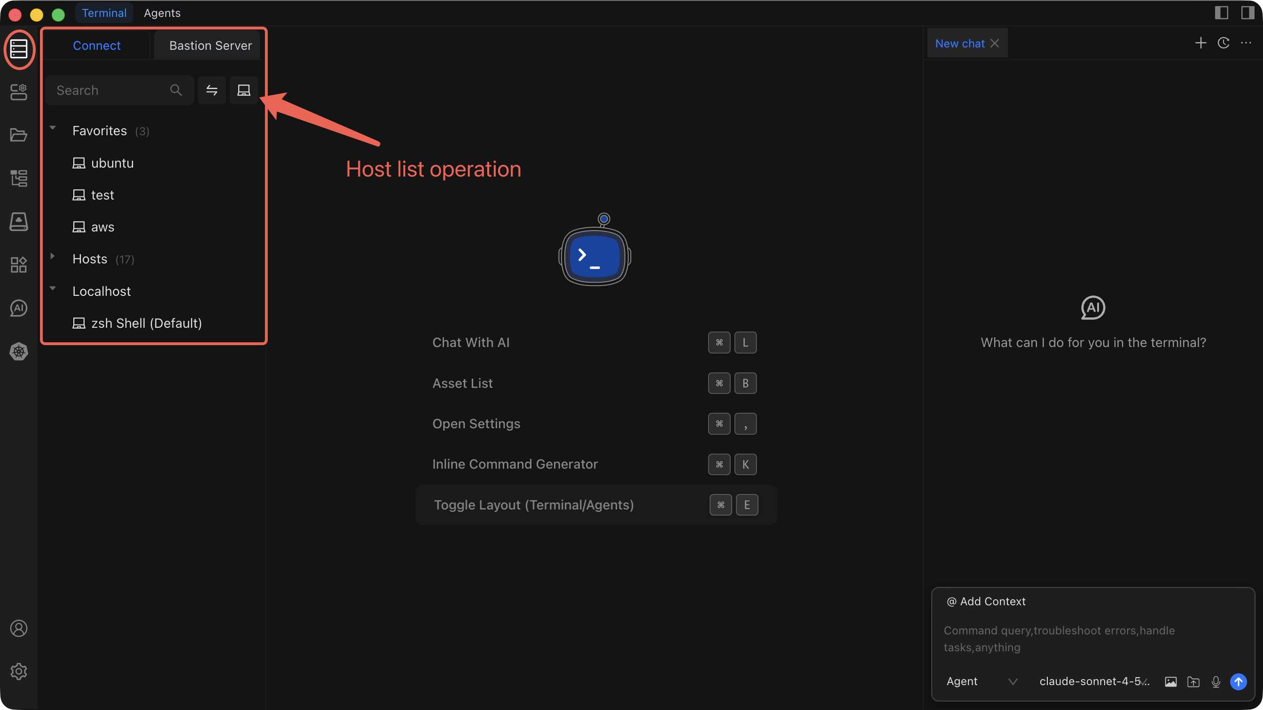Toggle the left sidebar panel visibility
Screen dimensions: 1263x710
pos(1221,13)
